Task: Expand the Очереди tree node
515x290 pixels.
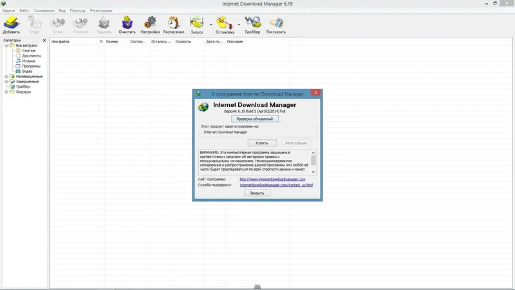Action: pos(6,92)
